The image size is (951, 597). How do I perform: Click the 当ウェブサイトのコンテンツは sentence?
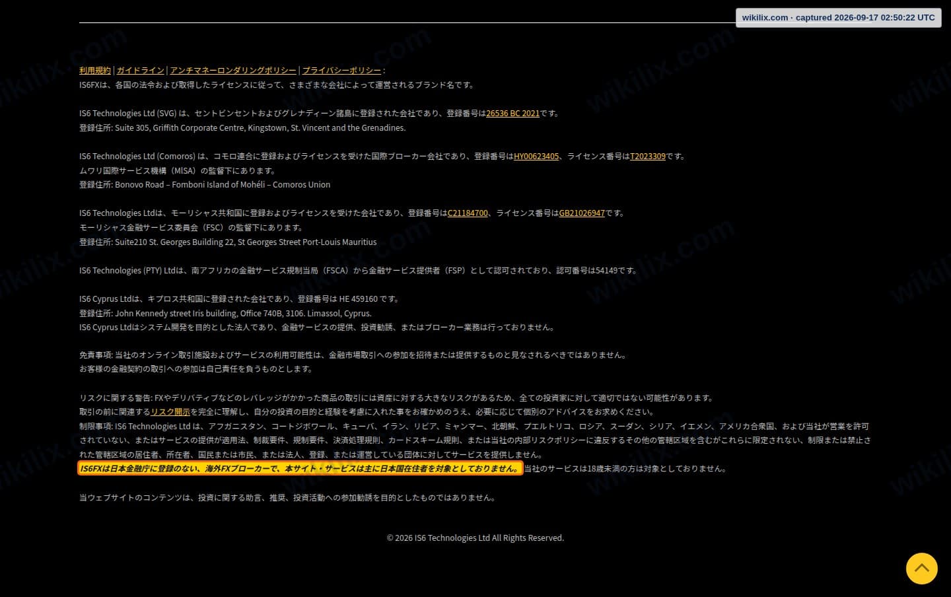tap(287, 498)
